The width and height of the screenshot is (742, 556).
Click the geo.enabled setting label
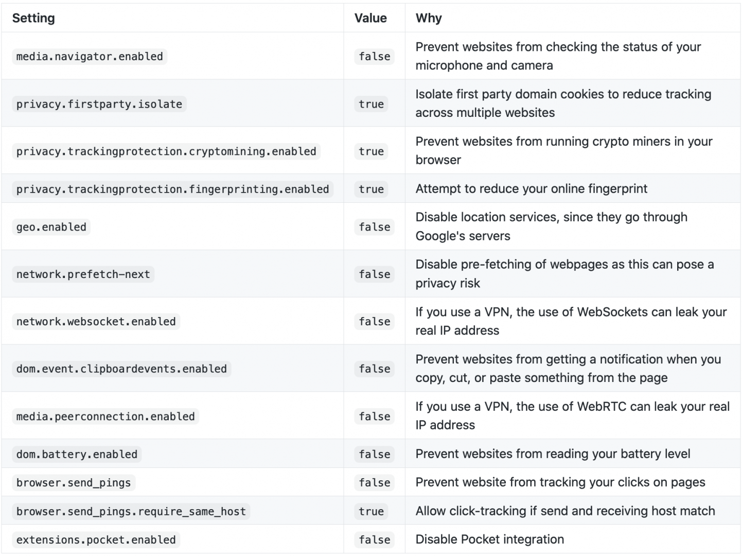tap(51, 227)
